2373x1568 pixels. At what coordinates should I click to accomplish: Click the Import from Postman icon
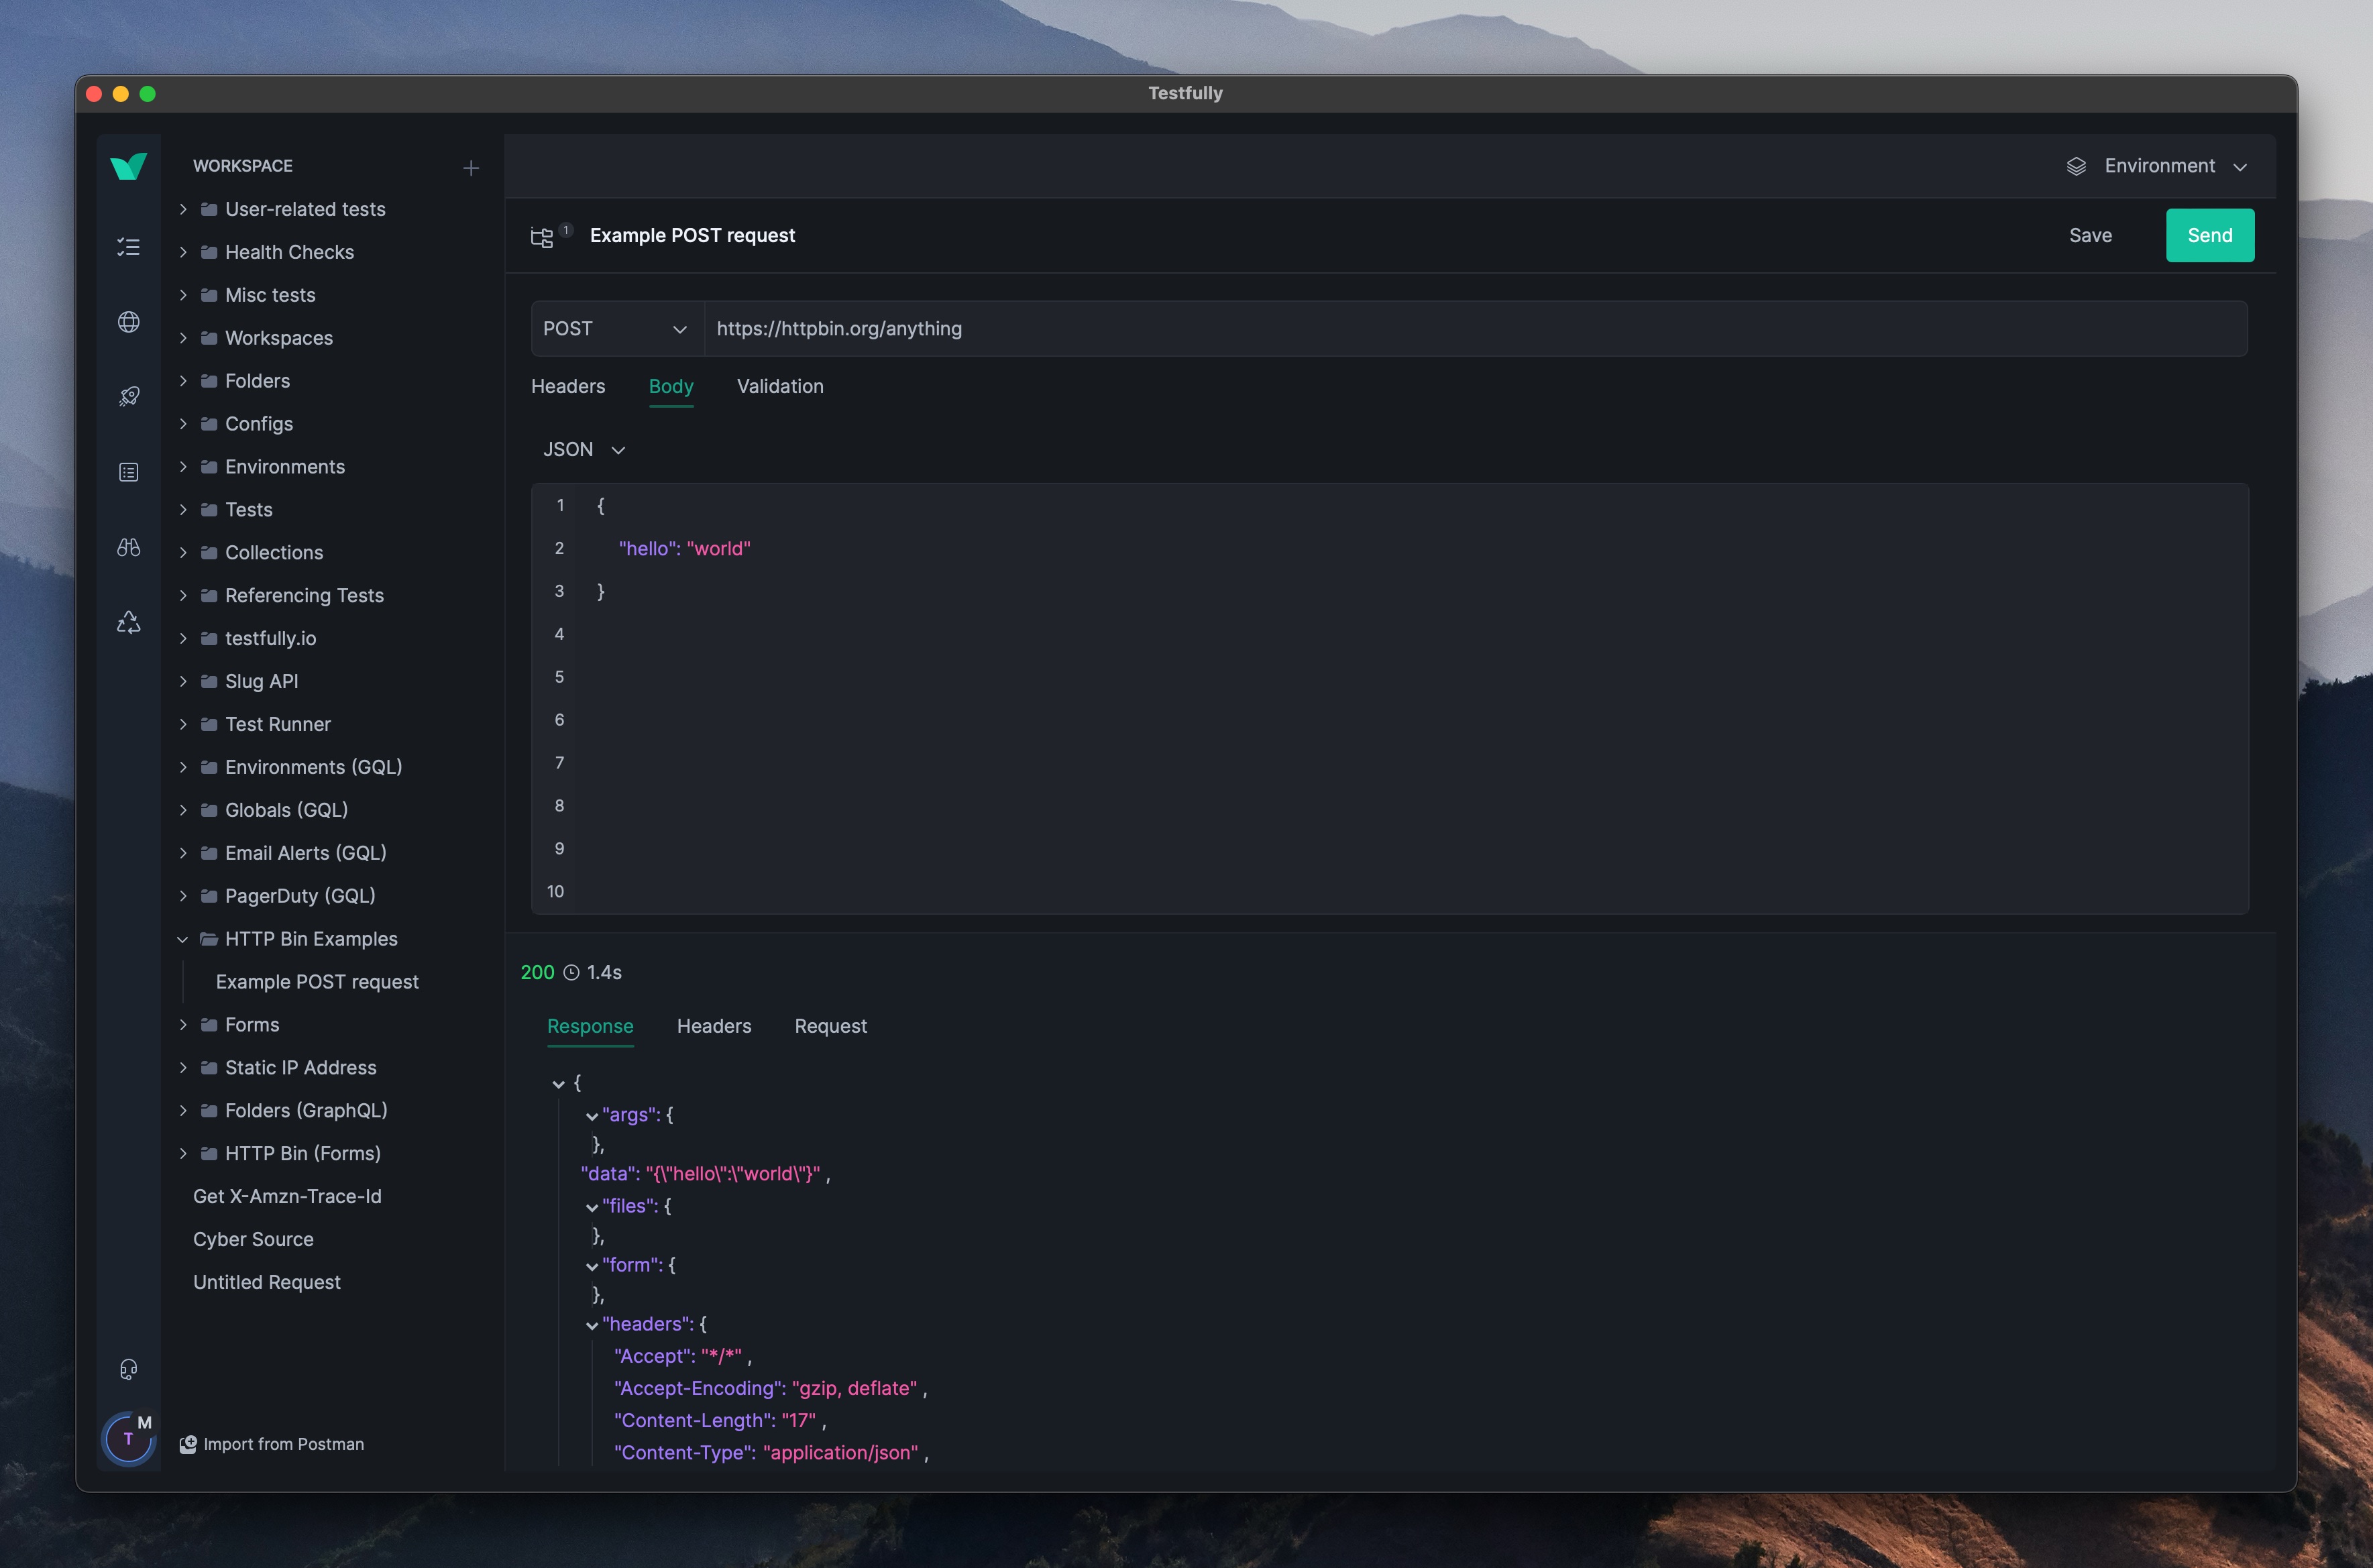[188, 1444]
